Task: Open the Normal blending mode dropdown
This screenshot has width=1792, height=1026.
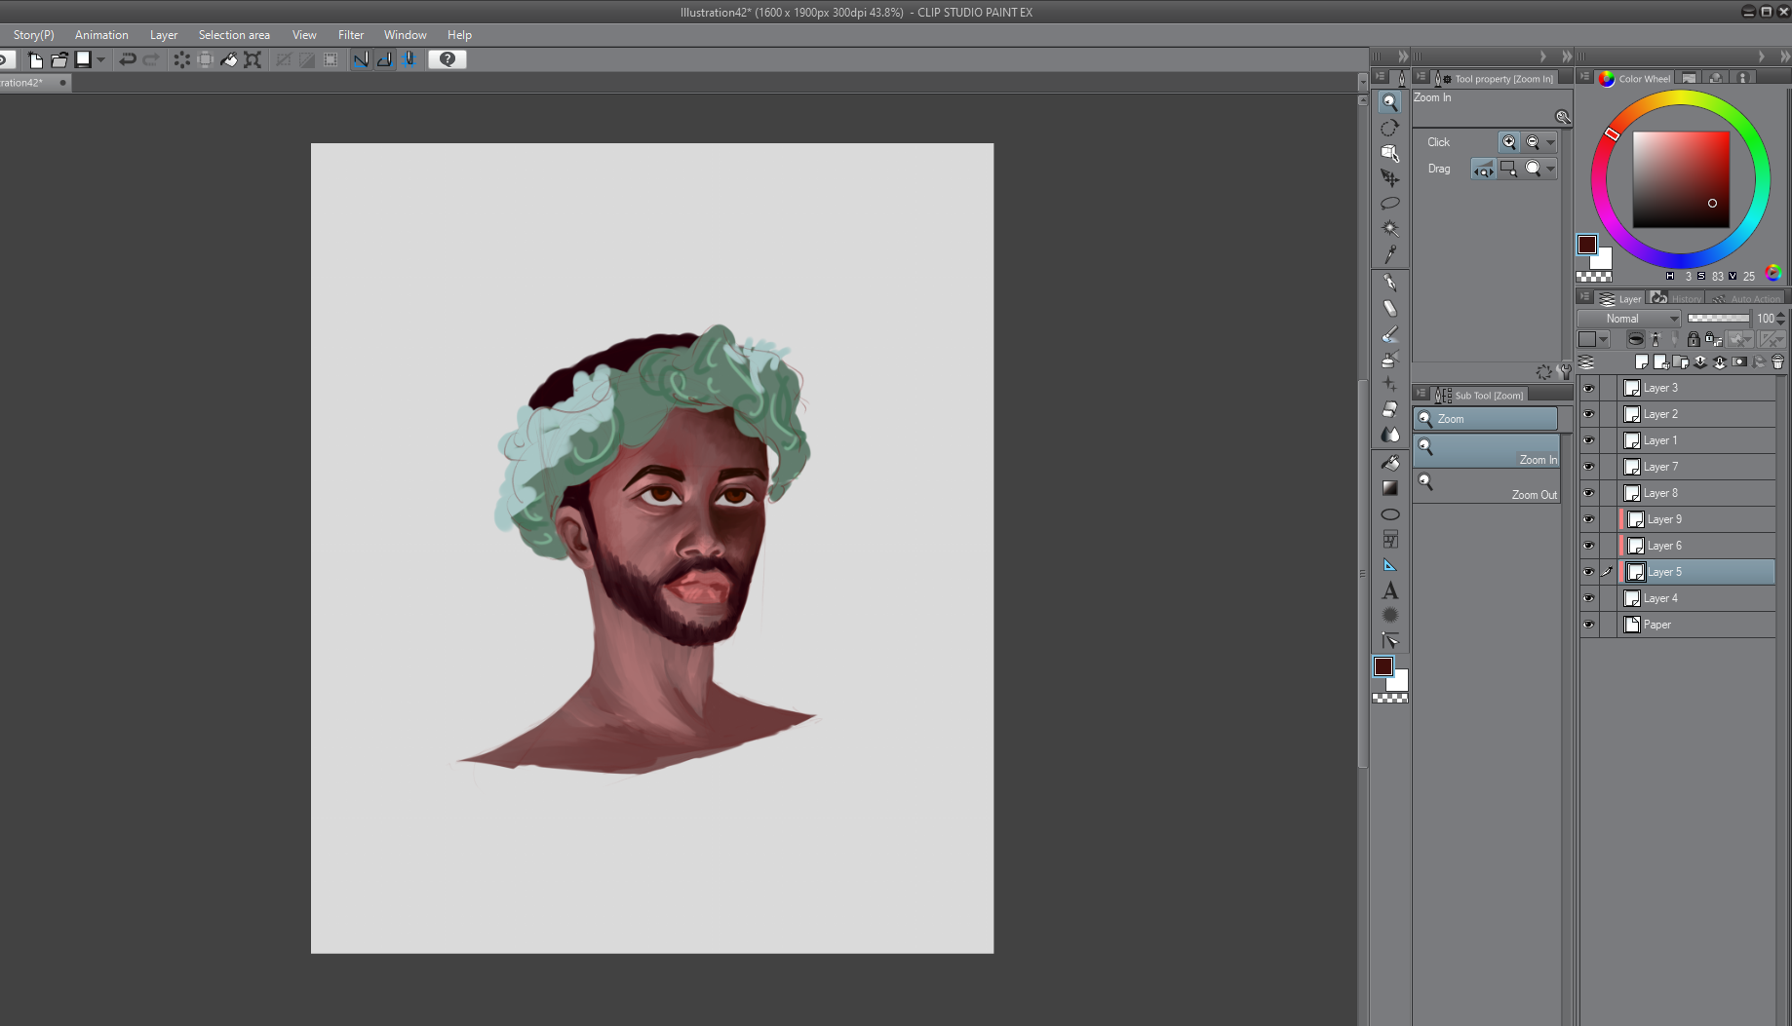Action: tap(1629, 319)
